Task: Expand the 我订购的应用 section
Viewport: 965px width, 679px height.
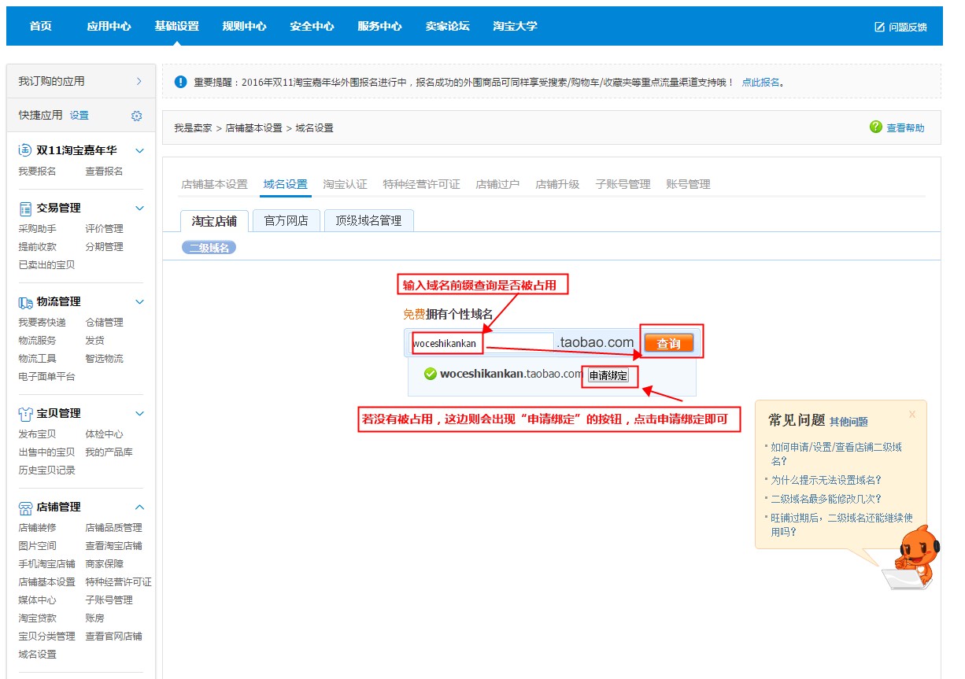Action: (140, 80)
